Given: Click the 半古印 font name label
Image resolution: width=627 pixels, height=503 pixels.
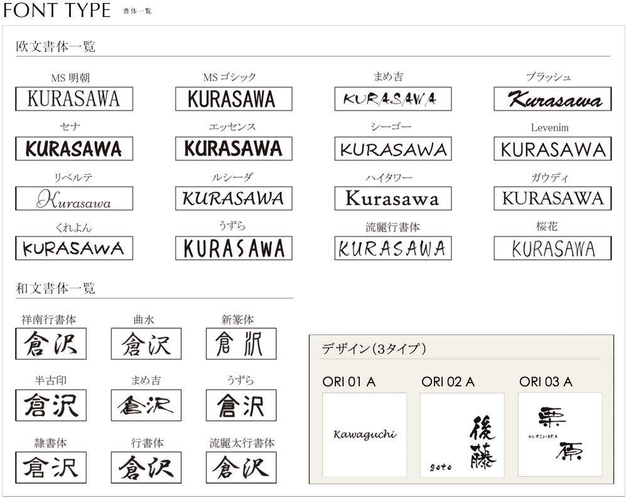Looking at the screenshot, I should [50, 380].
